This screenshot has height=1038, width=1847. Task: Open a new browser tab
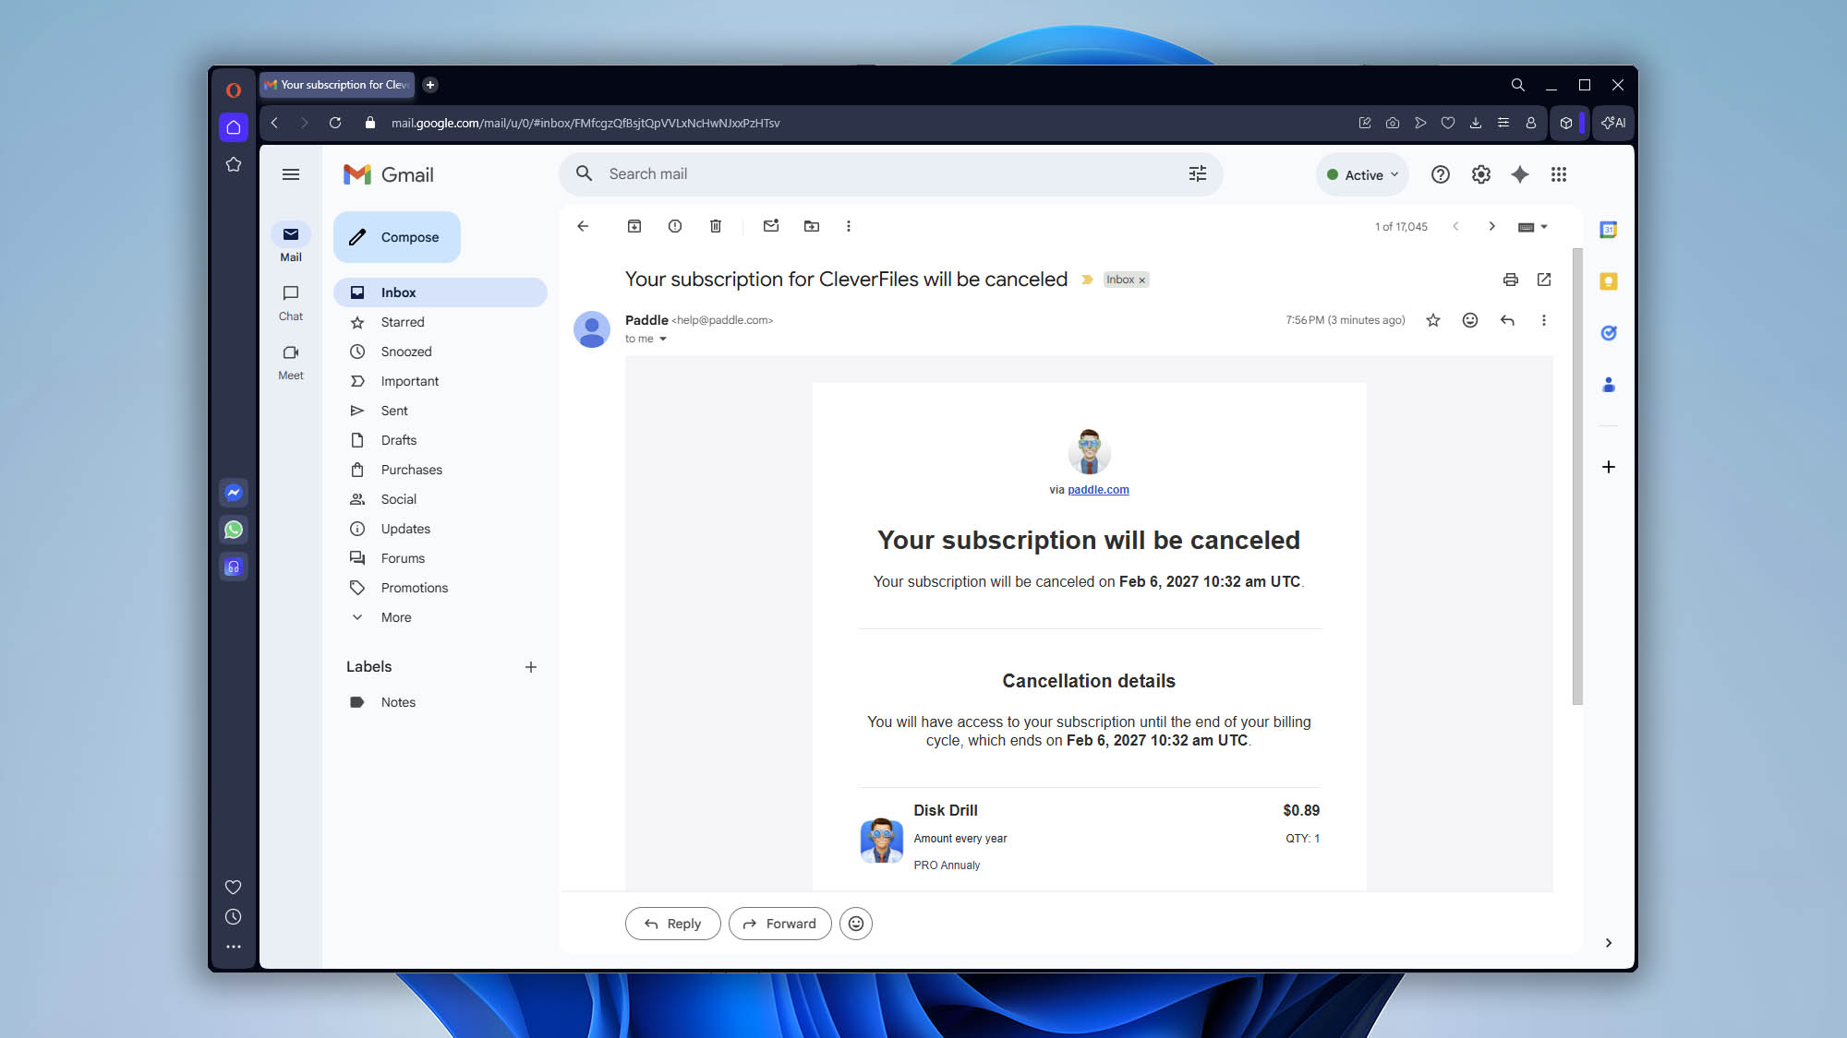430,85
